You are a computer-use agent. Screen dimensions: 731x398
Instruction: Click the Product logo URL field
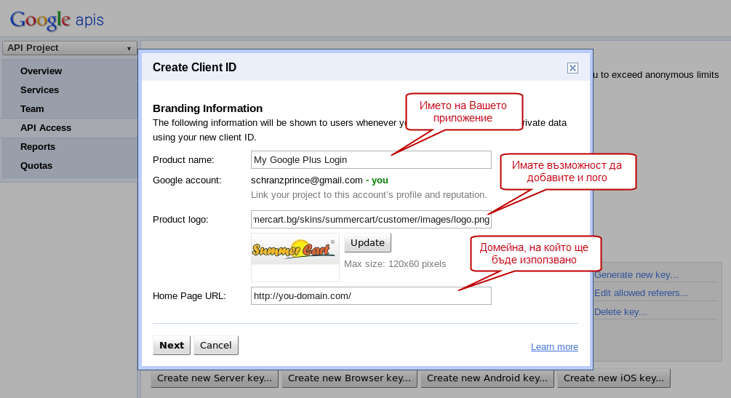coord(371,220)
